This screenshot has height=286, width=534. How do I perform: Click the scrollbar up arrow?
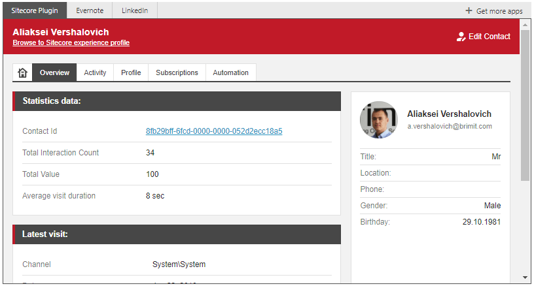(x=525, y=25)
